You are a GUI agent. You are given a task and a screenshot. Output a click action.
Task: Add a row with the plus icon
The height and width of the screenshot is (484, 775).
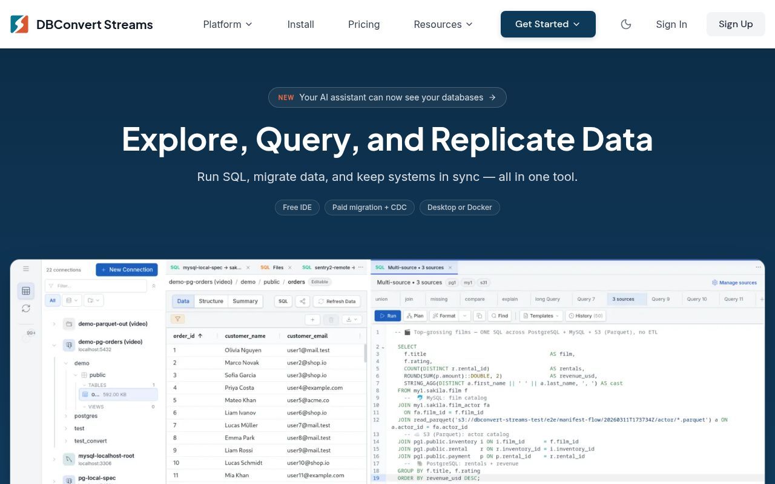pos(312,319)
